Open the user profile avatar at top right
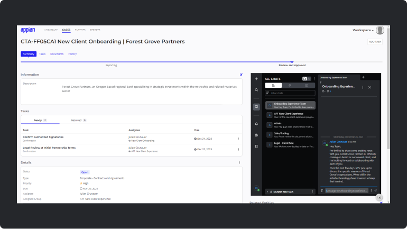The image size is (407, 229). click(x=380, y=30)
